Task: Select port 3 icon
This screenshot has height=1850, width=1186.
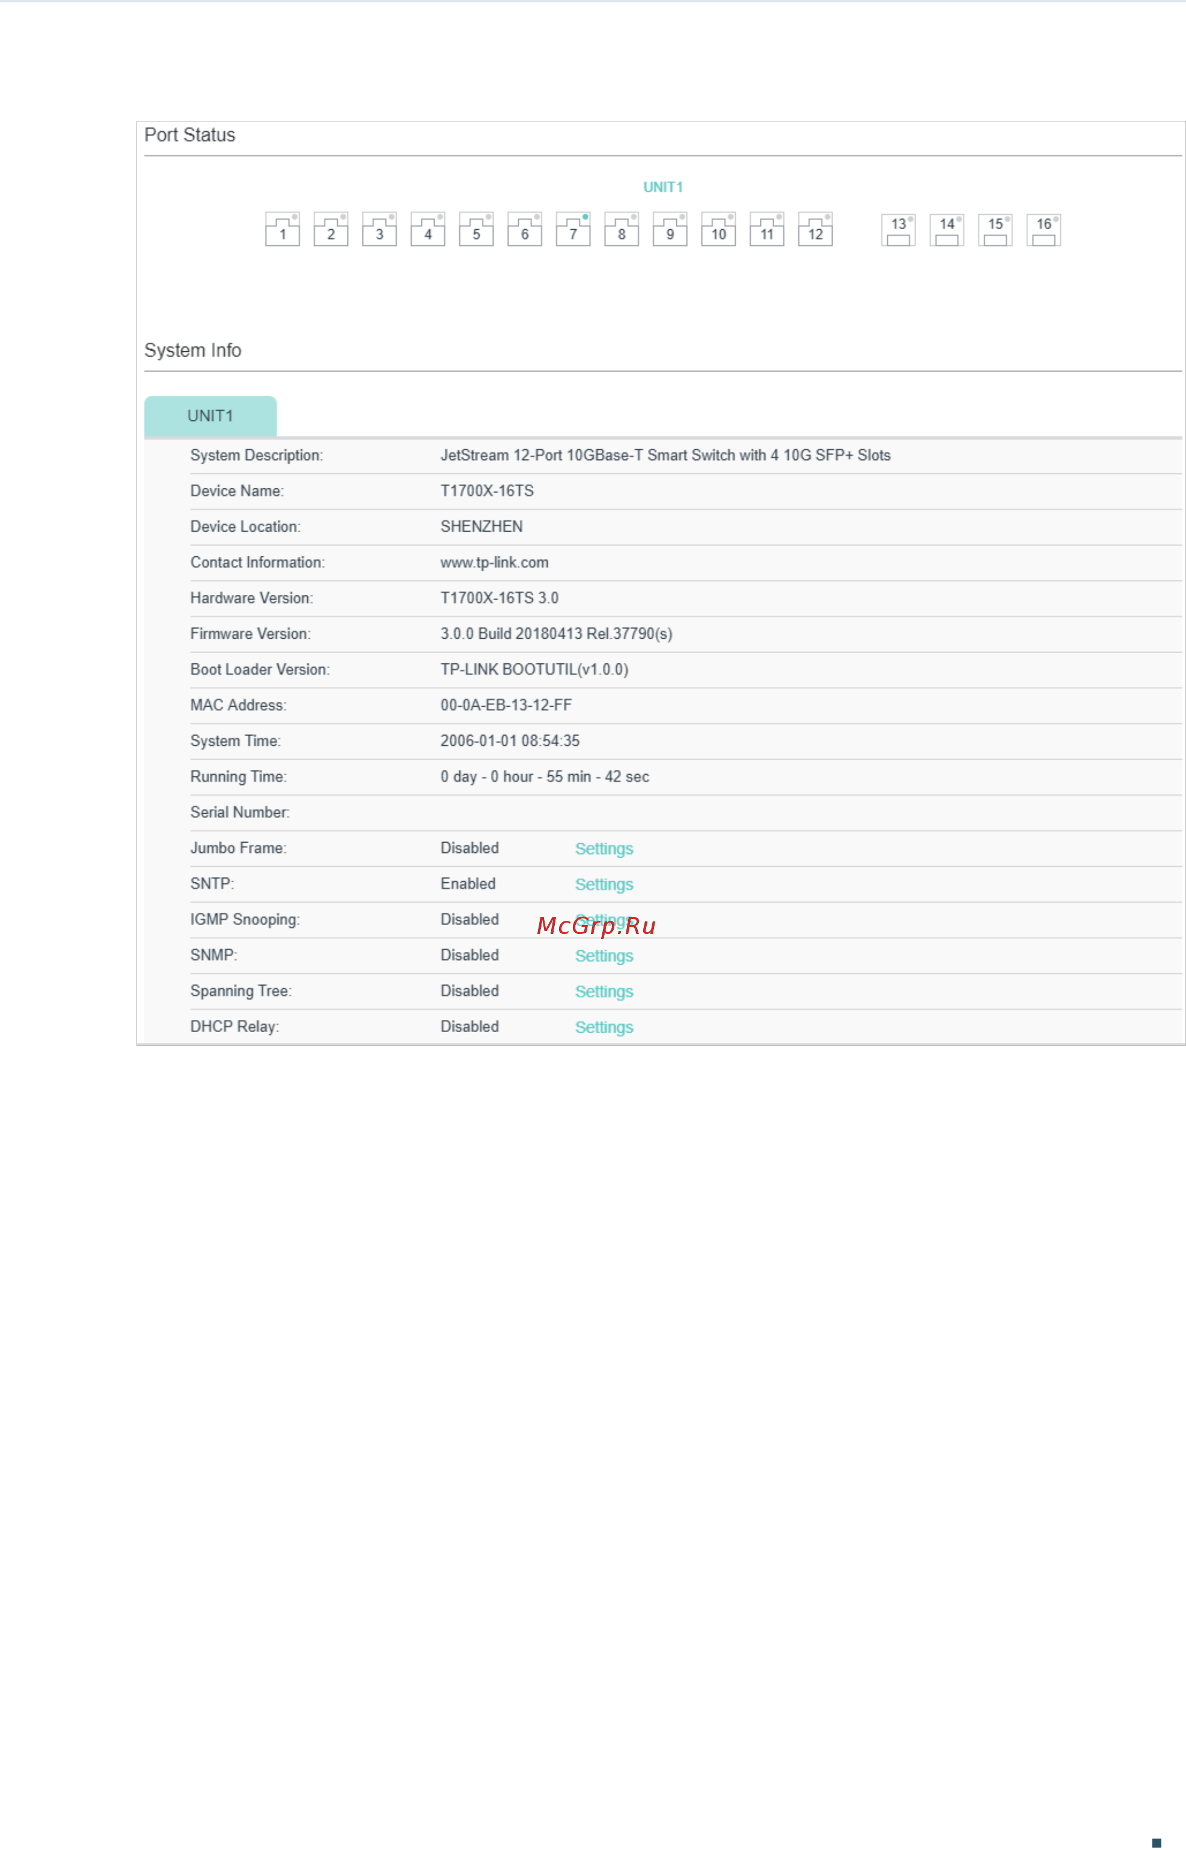Action: pos(380,229)
